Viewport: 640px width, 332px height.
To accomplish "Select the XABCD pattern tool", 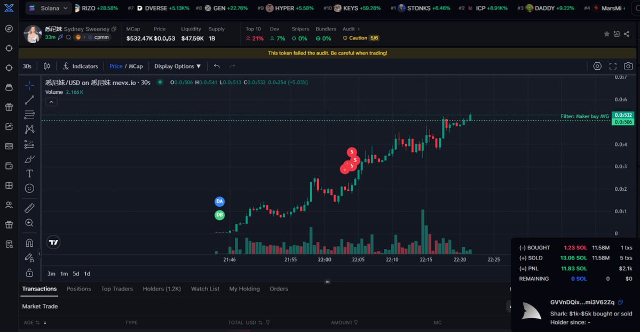I will (x=29, y=129).
